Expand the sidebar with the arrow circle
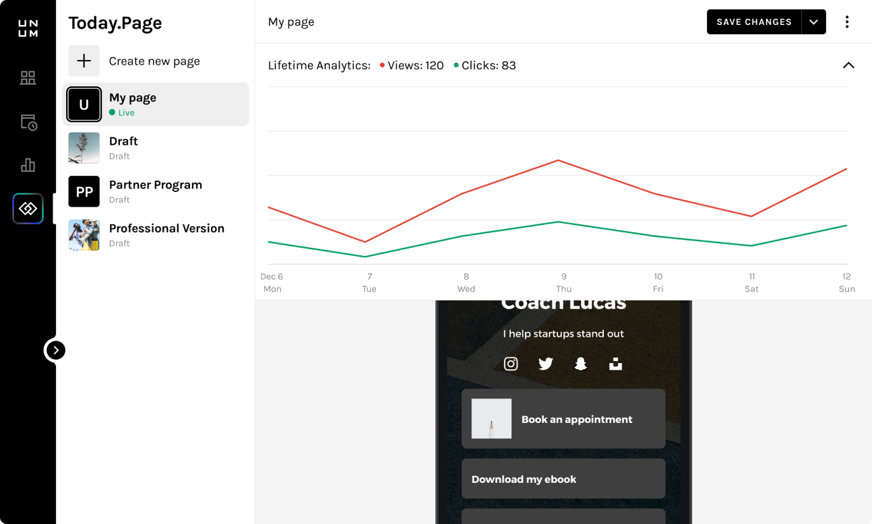Viewport: 872px width, 524px height. (55, 350)
